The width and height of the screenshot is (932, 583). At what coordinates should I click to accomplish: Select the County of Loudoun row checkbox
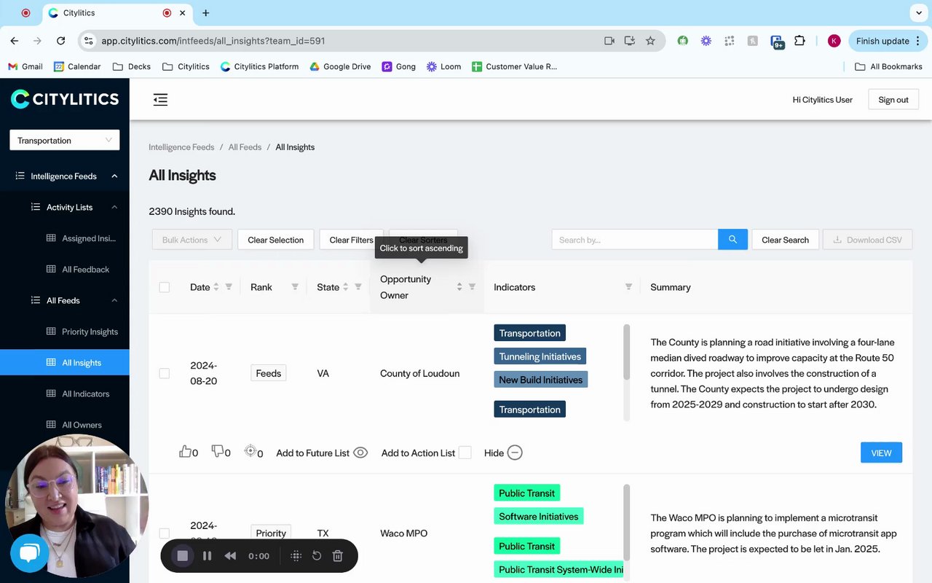165,373
